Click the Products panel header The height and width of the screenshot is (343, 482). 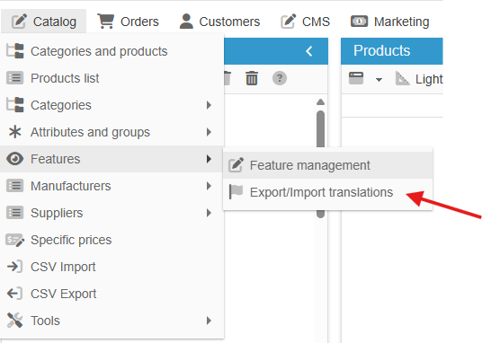pos(392,51)
